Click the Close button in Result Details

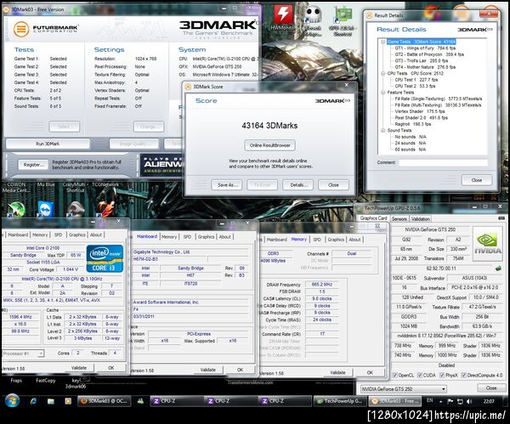[x=477, y=180]
